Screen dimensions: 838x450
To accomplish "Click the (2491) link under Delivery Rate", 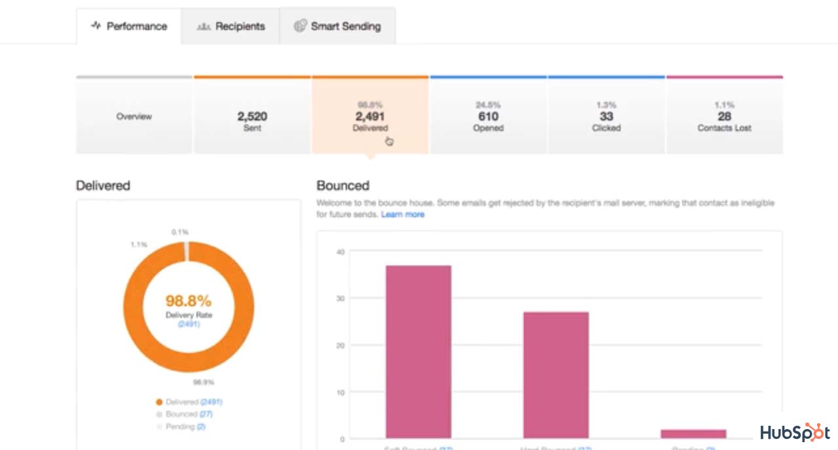I will 189,324.
